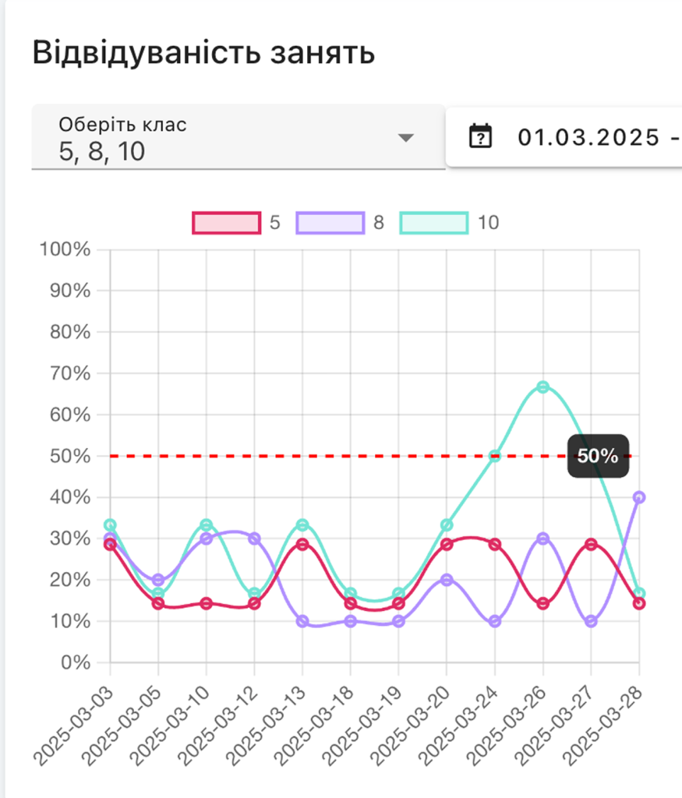Click class 10 peak point on 2025-03-26

pyautogui.click(x=543, y=387)
